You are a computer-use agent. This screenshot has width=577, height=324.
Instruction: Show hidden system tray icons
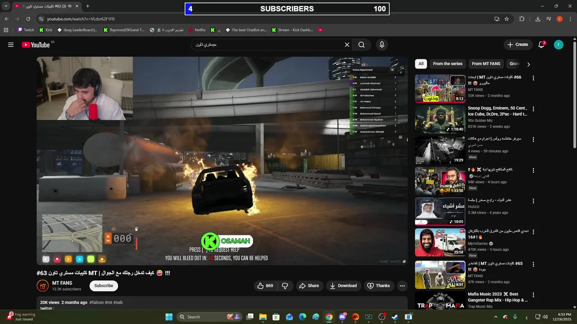pyautogui.click(x=496, y=317)
